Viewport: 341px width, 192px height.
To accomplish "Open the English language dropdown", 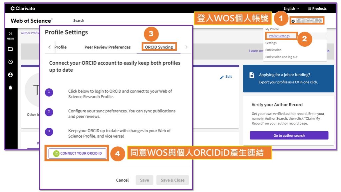I will tap(291, 8).
